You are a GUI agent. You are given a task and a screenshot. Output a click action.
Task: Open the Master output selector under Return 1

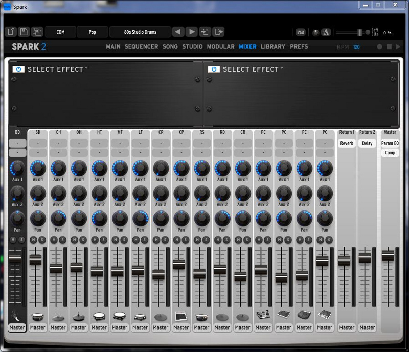pyautogui.click(x=347, y=327)
